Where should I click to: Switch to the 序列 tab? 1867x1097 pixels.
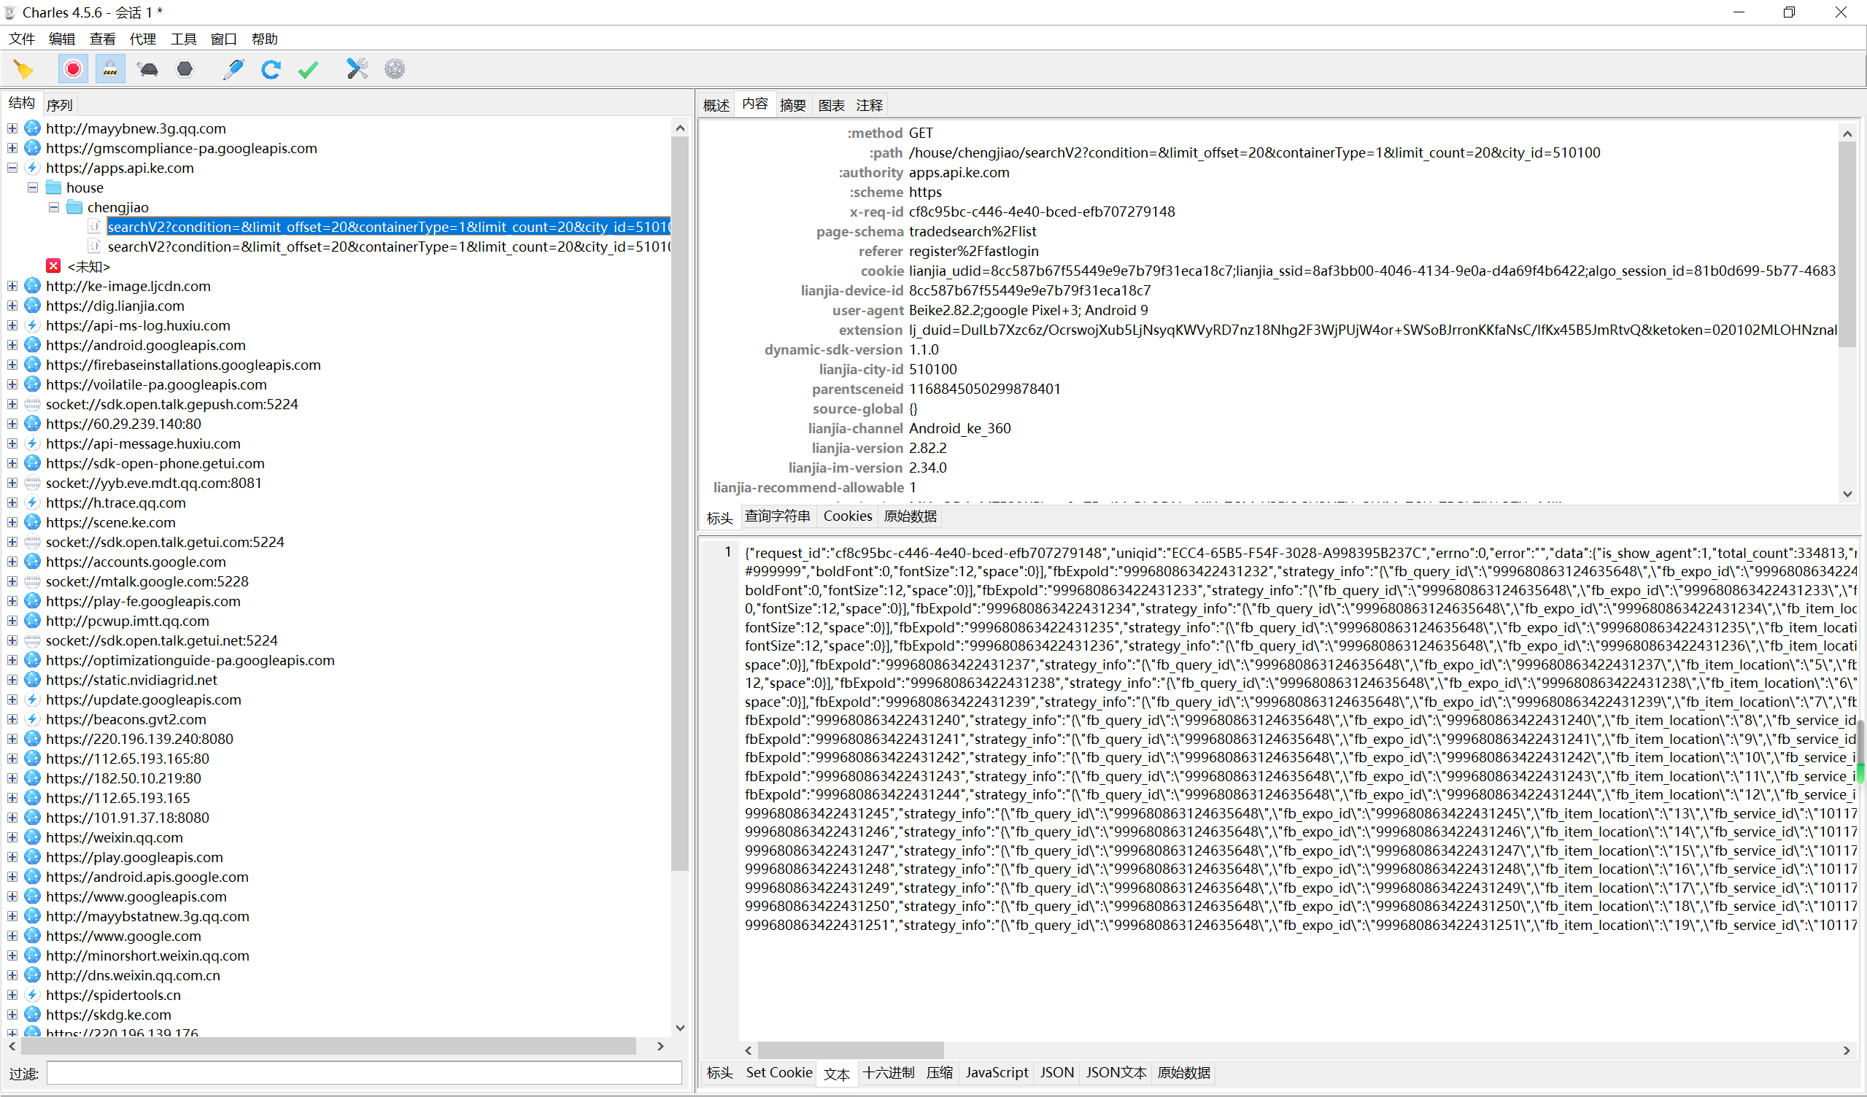pos(59,105)
